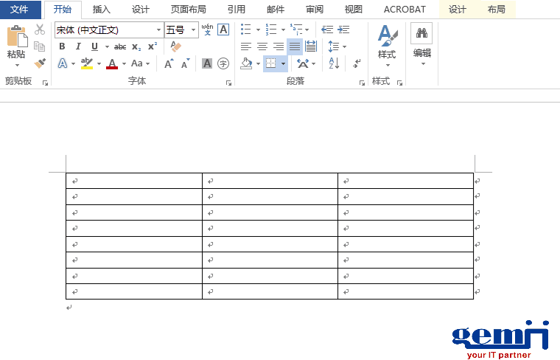Toggle Italic formatting
This screenshot has width=560, height=360.
(x=78, y=46)
